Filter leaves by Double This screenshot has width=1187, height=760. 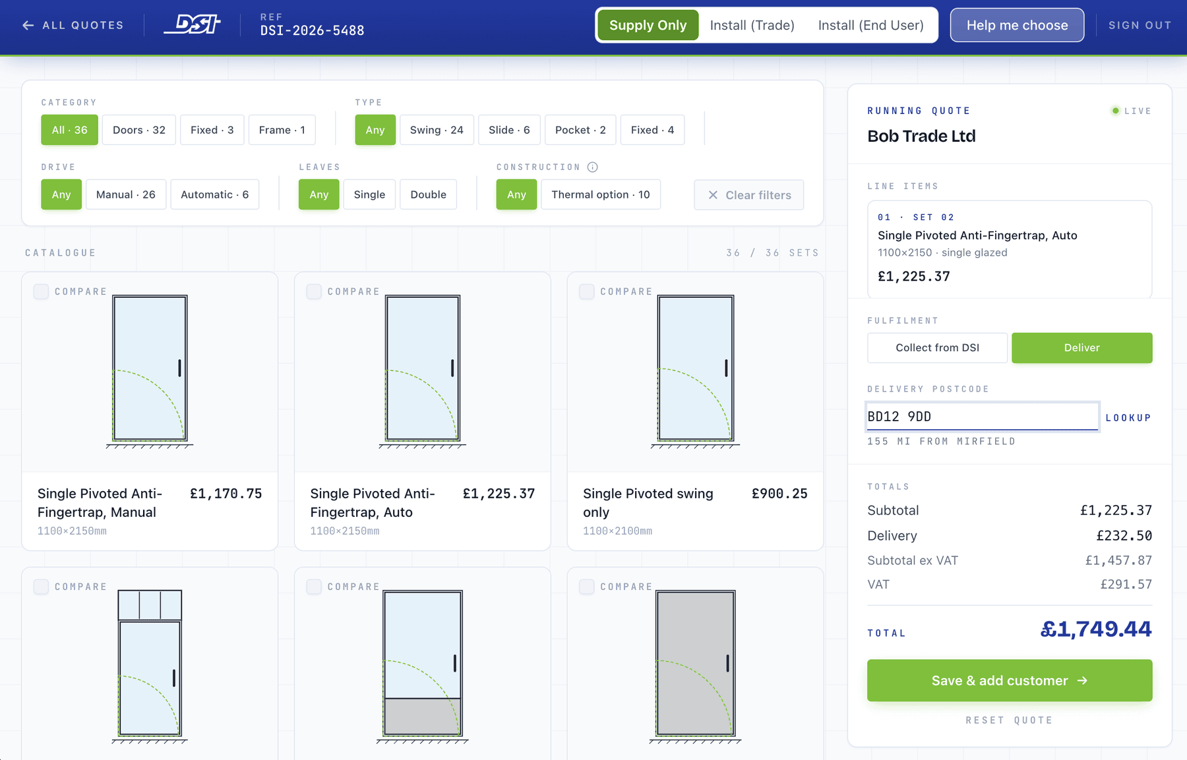pos(428,194)
